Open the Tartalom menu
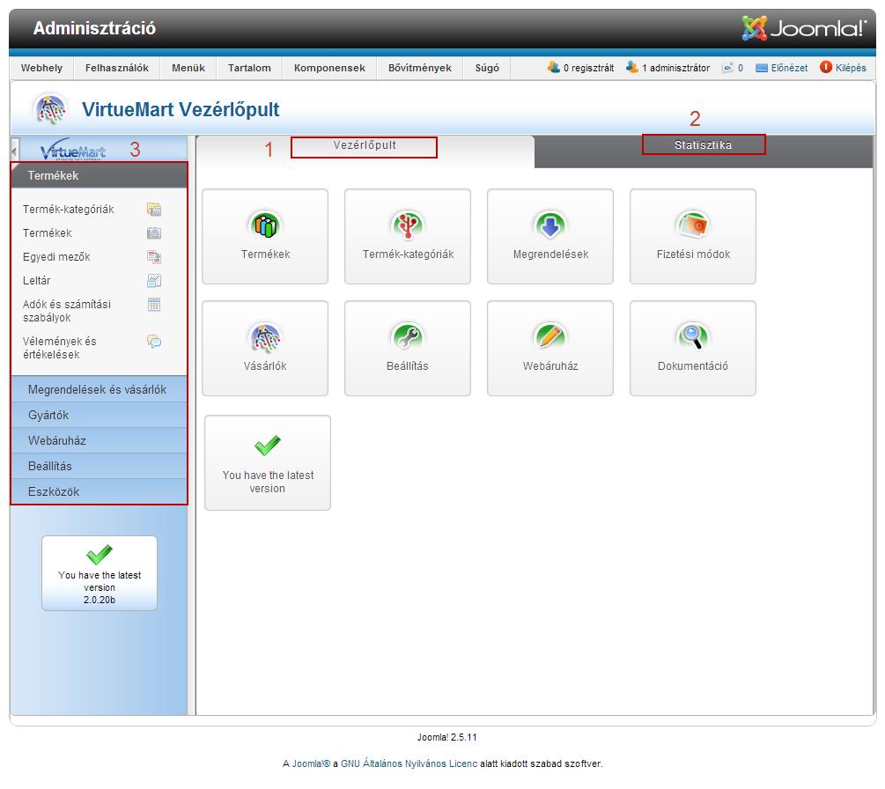This screenshot has height=789, width=885. (249, 68)
